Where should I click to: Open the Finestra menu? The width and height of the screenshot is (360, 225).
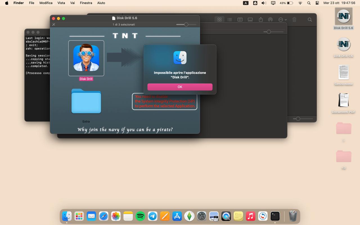tap(86, 3)
